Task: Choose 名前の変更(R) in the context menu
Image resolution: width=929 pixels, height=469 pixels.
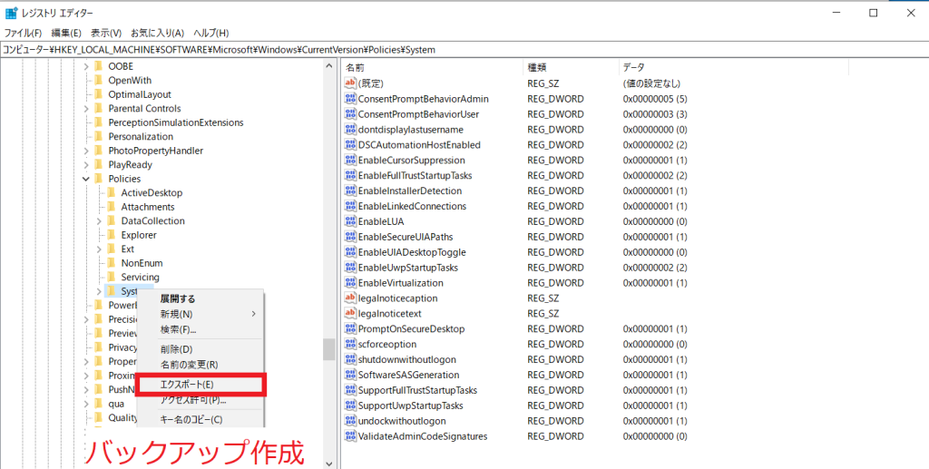Action: [200, 365]
